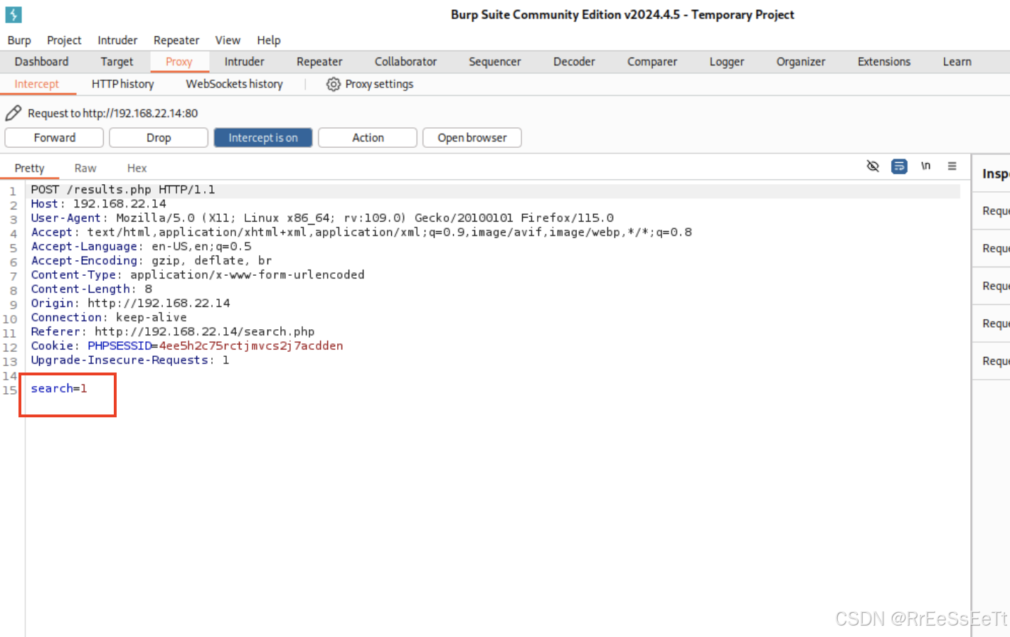
Task: Open the Burp menu
Action: click(x=19, y=41)
